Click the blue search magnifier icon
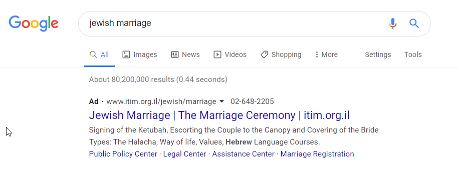Viewport: 458px width, 189px height. [x=414, y=23]
